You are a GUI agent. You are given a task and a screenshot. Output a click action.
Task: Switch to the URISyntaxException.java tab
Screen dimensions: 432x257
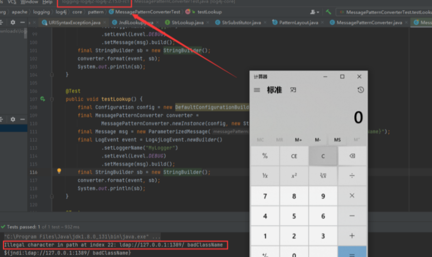coord(75,22)
